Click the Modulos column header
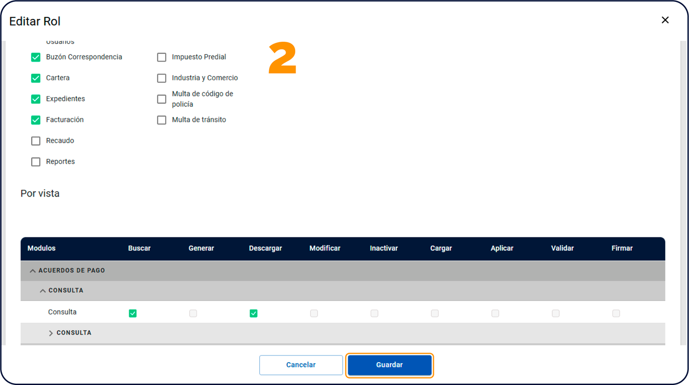The image size is (689, 385). 41,248
